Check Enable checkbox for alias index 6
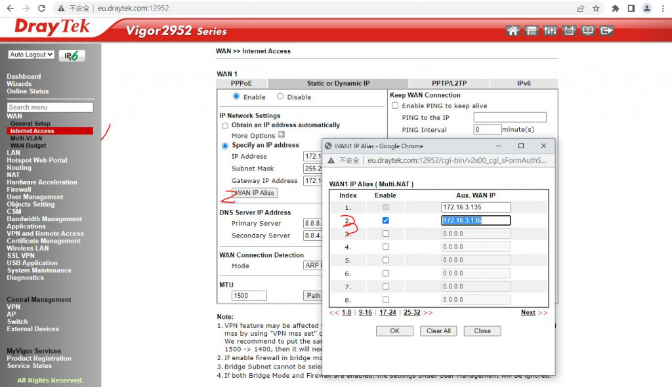Screen dimensions: 672x387 pyautogui.click(x=386, y=274)
